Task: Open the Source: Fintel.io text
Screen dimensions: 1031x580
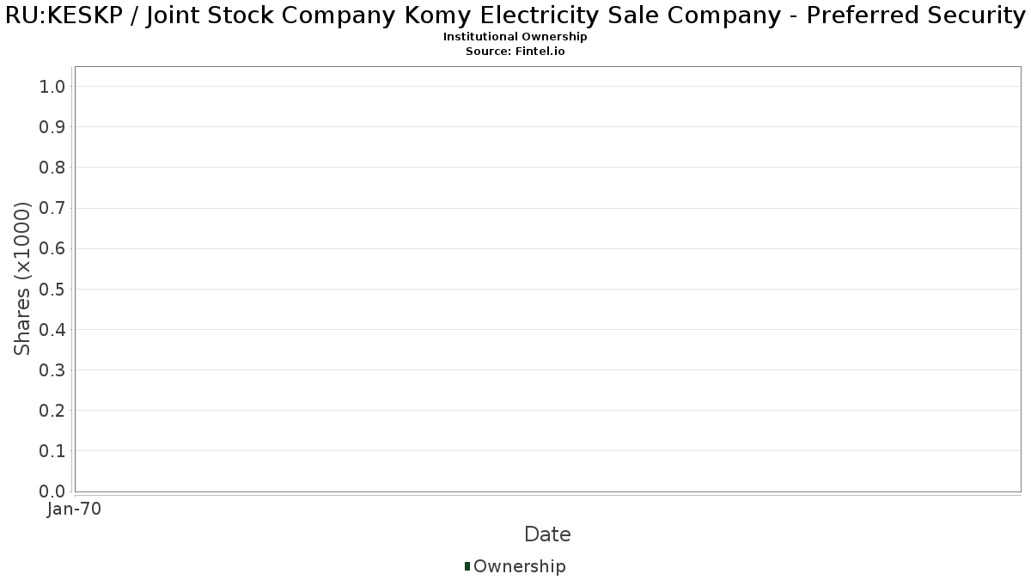Action: click(x=515, y=51)
